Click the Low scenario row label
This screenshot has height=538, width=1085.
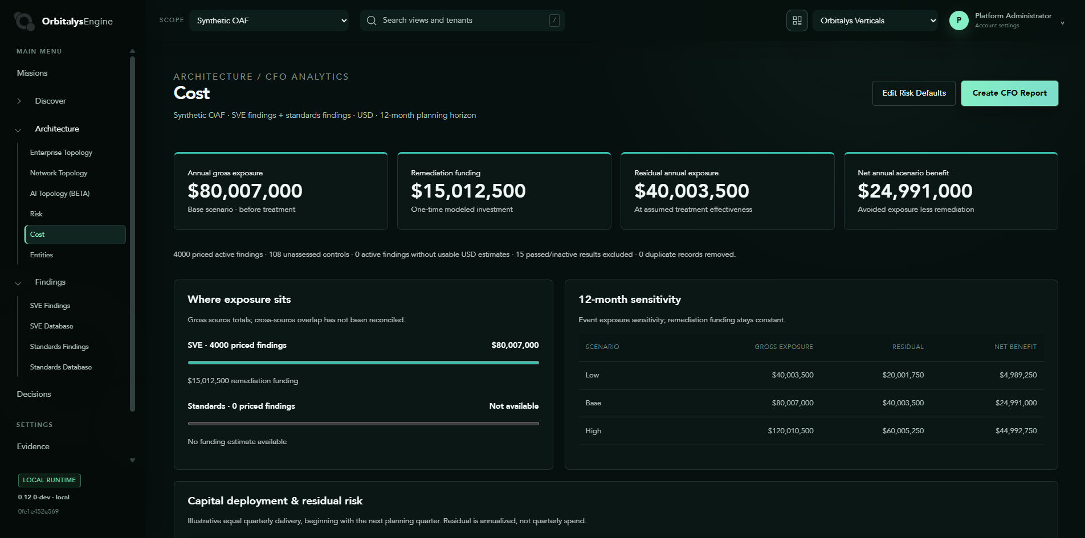tap(592, 375)
